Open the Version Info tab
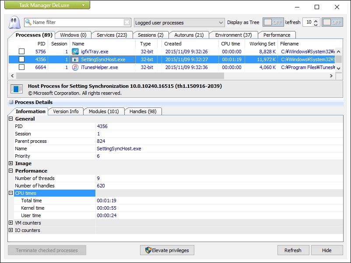The image size is (351, 263). [66, 111]
